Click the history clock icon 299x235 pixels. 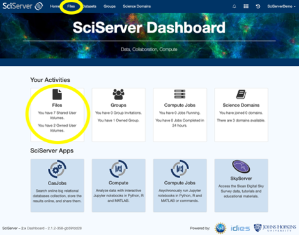(258, 6)
